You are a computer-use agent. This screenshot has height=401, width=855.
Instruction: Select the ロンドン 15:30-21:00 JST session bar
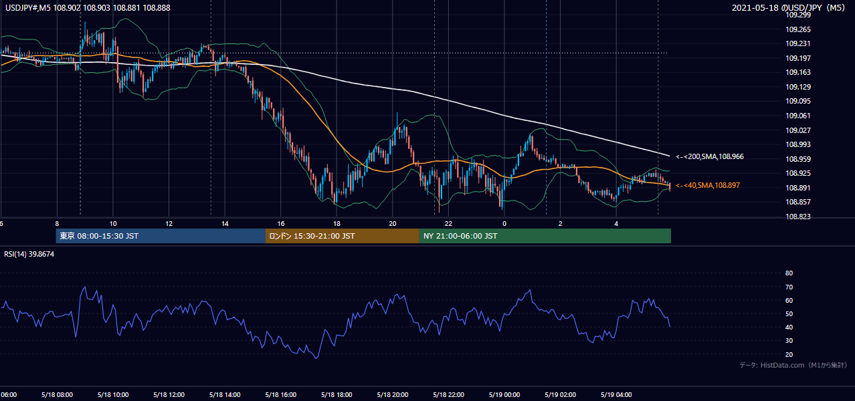pyautogui.click(x=343, y=236)
